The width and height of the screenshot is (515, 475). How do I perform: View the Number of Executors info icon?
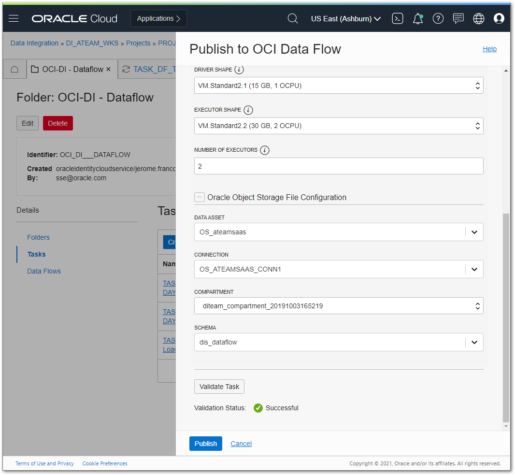pos(264,150)
